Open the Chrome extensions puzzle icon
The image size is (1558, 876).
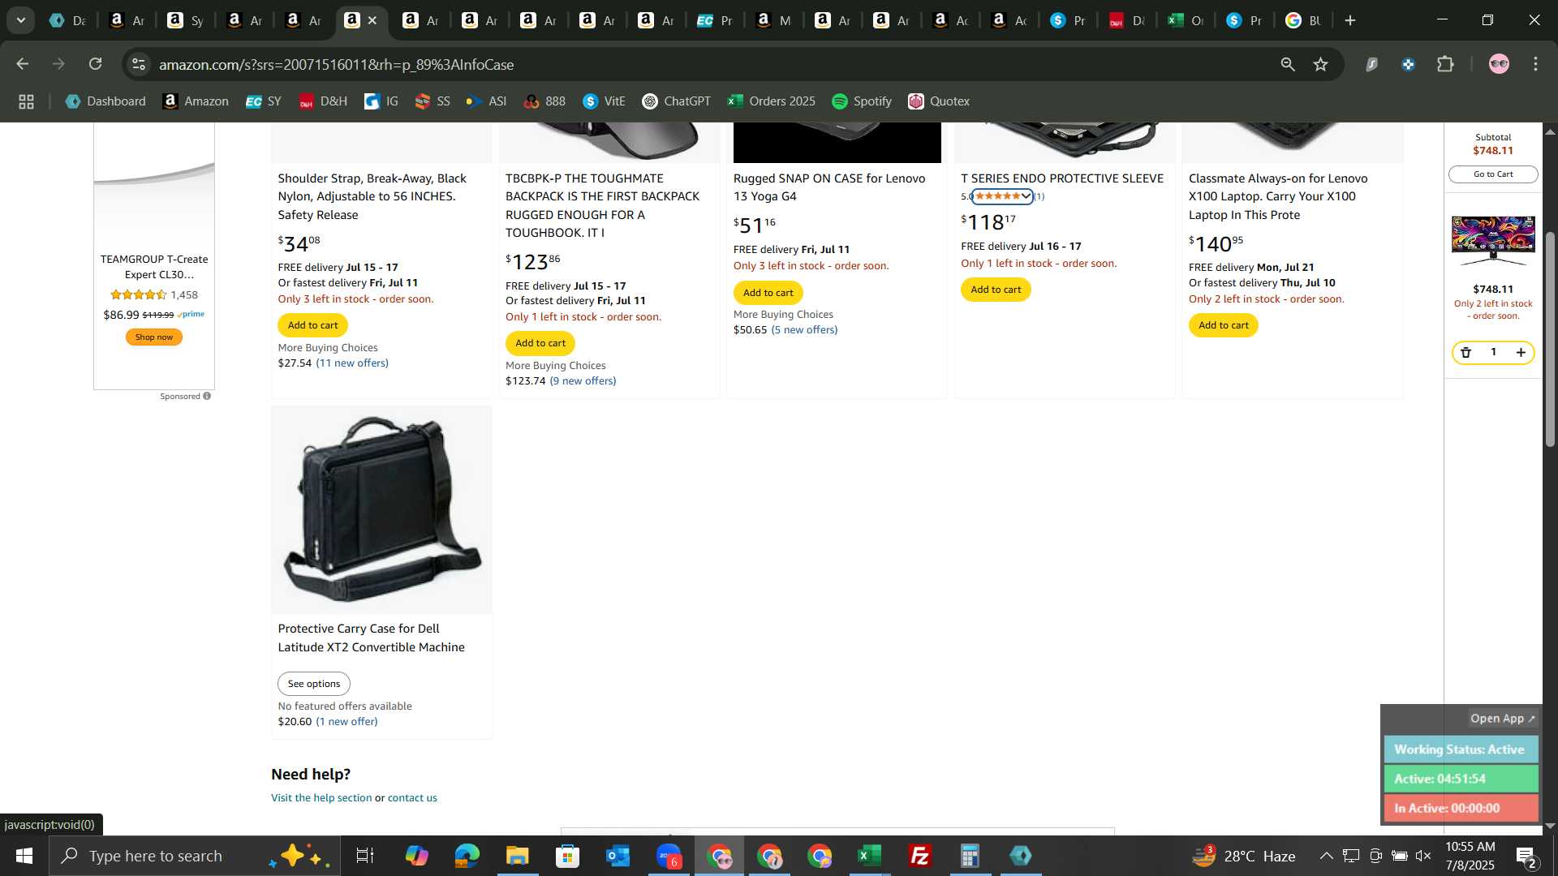tap(1445, 64)
